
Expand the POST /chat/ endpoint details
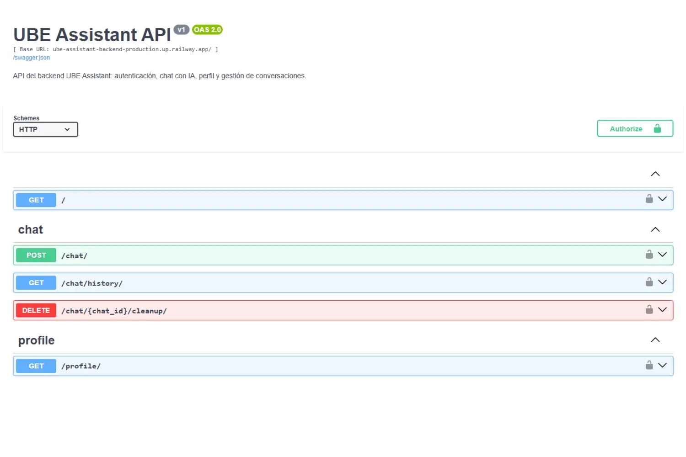pos(662,255)
